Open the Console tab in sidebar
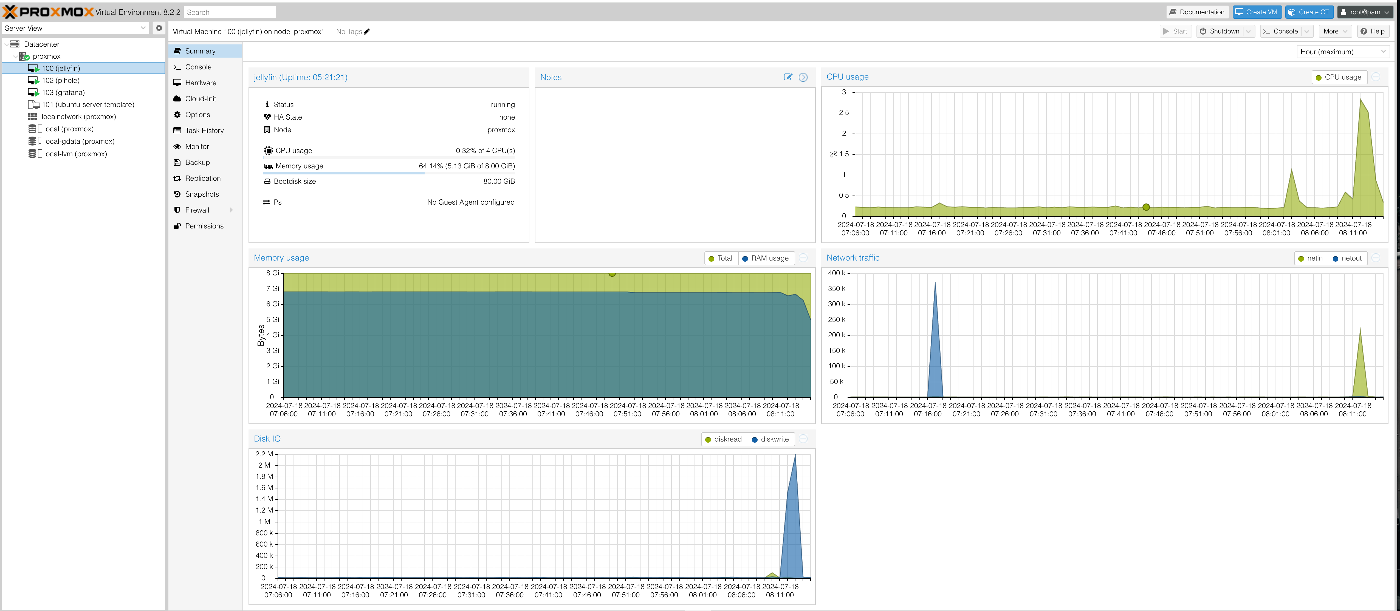 tap(205, 67)
